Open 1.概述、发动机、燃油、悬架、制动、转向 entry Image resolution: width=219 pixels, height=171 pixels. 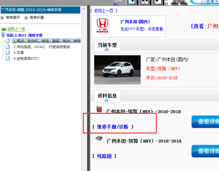(x=46, y=41)
